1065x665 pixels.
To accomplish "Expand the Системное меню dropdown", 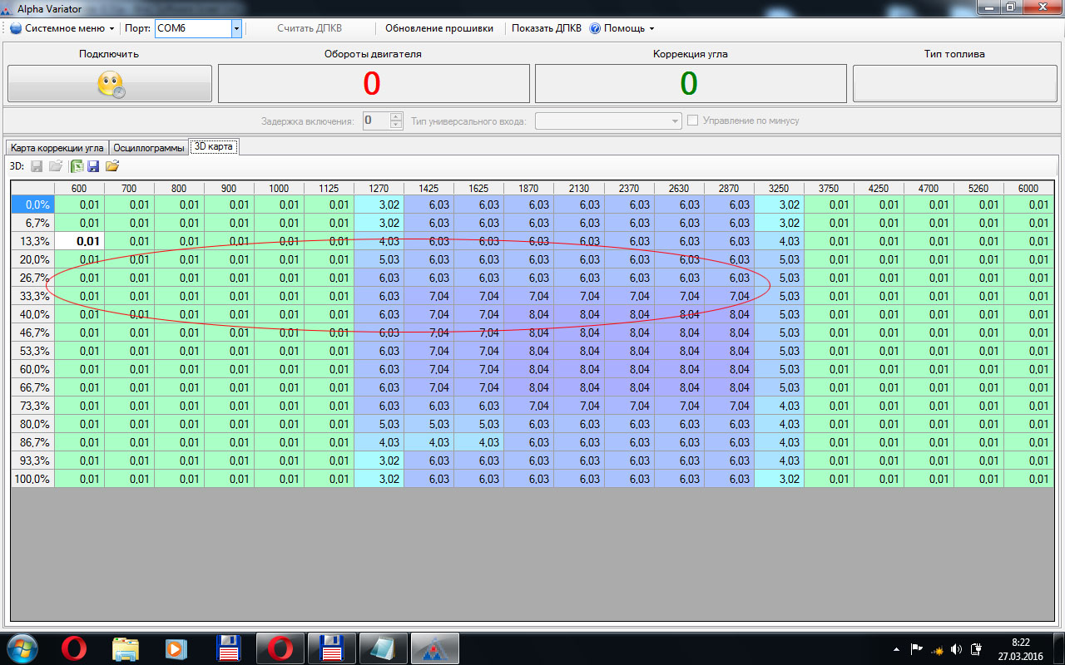I will coord(63,28).
